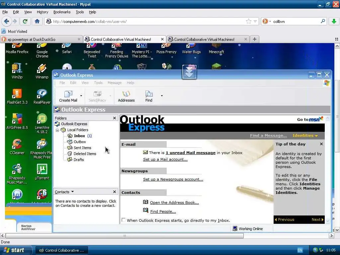The image size is (340, 255).
Task: Go to the browser Home page
Action: click(x=37, y=21)
